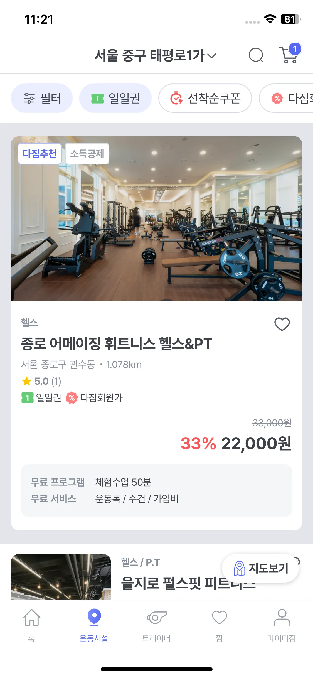
Task: Open the 필터 filter options
Action: click(x=42, y=98)
